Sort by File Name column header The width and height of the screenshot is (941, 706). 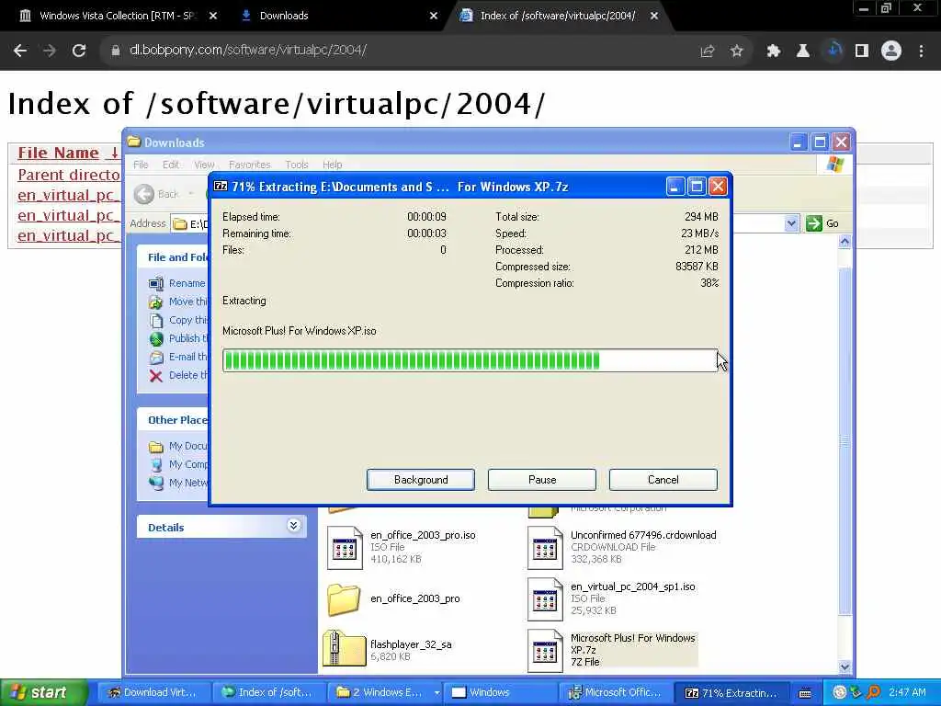(58, 154)
